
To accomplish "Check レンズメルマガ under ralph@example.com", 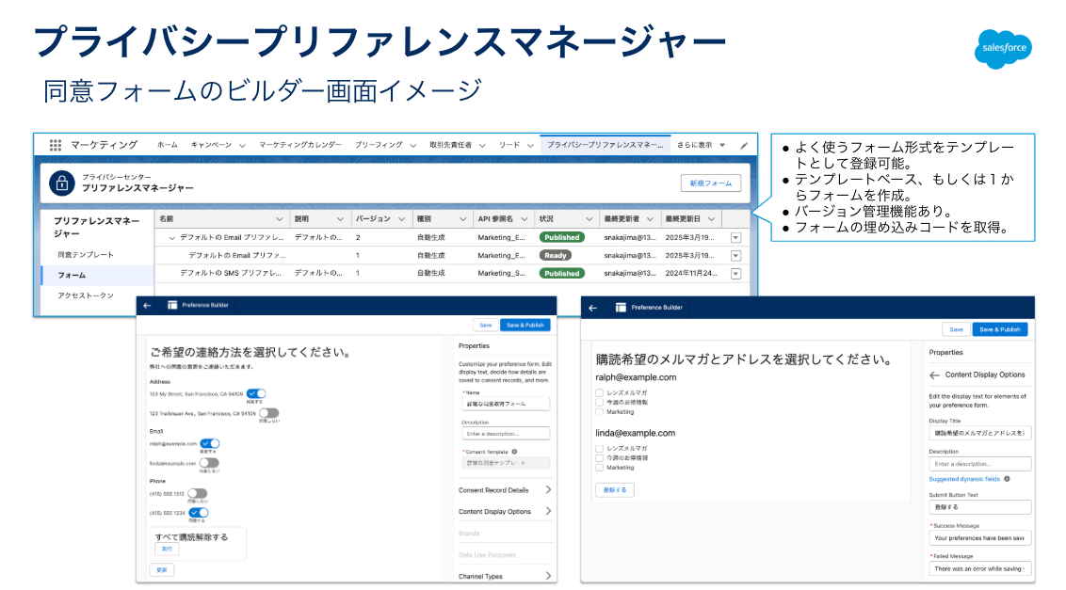I will pos(599,393).
